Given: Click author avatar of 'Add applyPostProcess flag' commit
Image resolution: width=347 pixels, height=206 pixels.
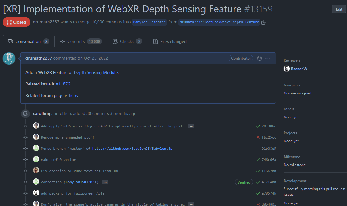Looking at the screenshot, I should pos(36,126).
